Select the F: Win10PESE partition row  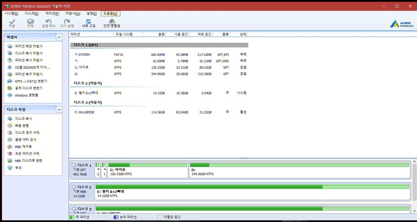coord(159,112)
